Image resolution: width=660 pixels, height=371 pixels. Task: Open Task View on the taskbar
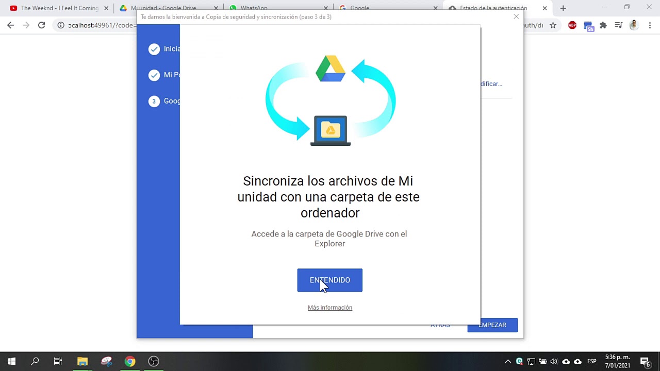point(58,361)
